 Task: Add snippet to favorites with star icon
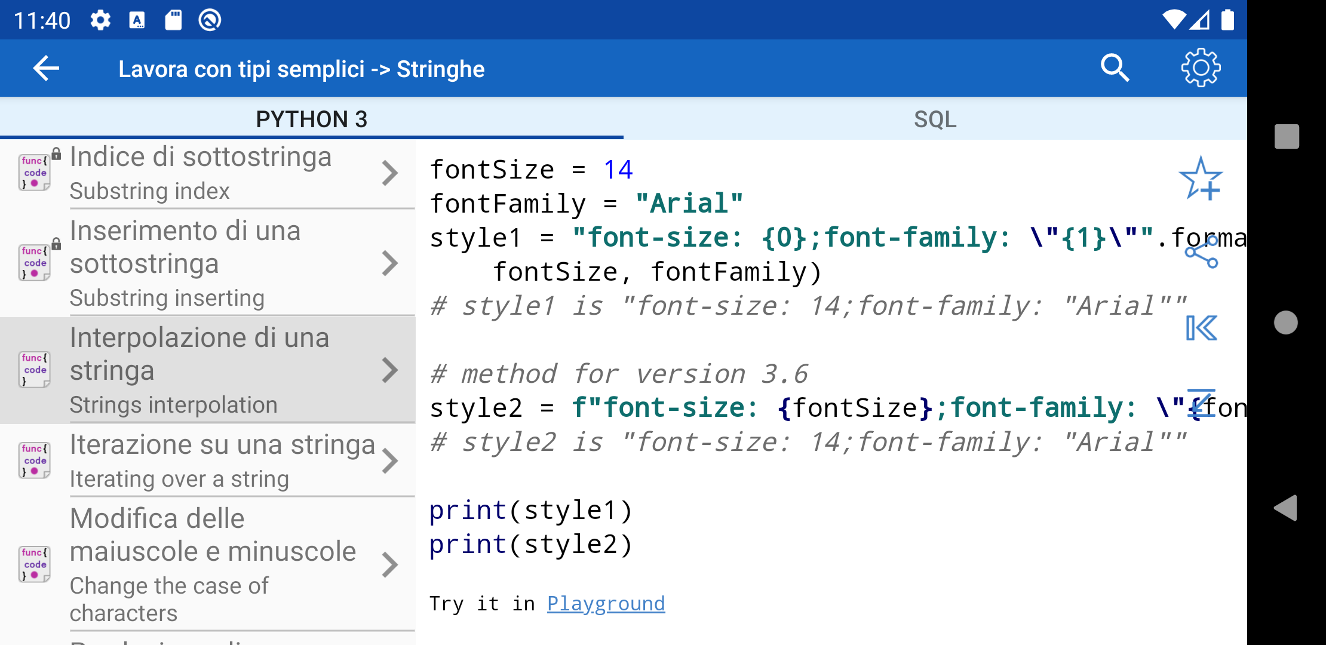(1201, 179)
